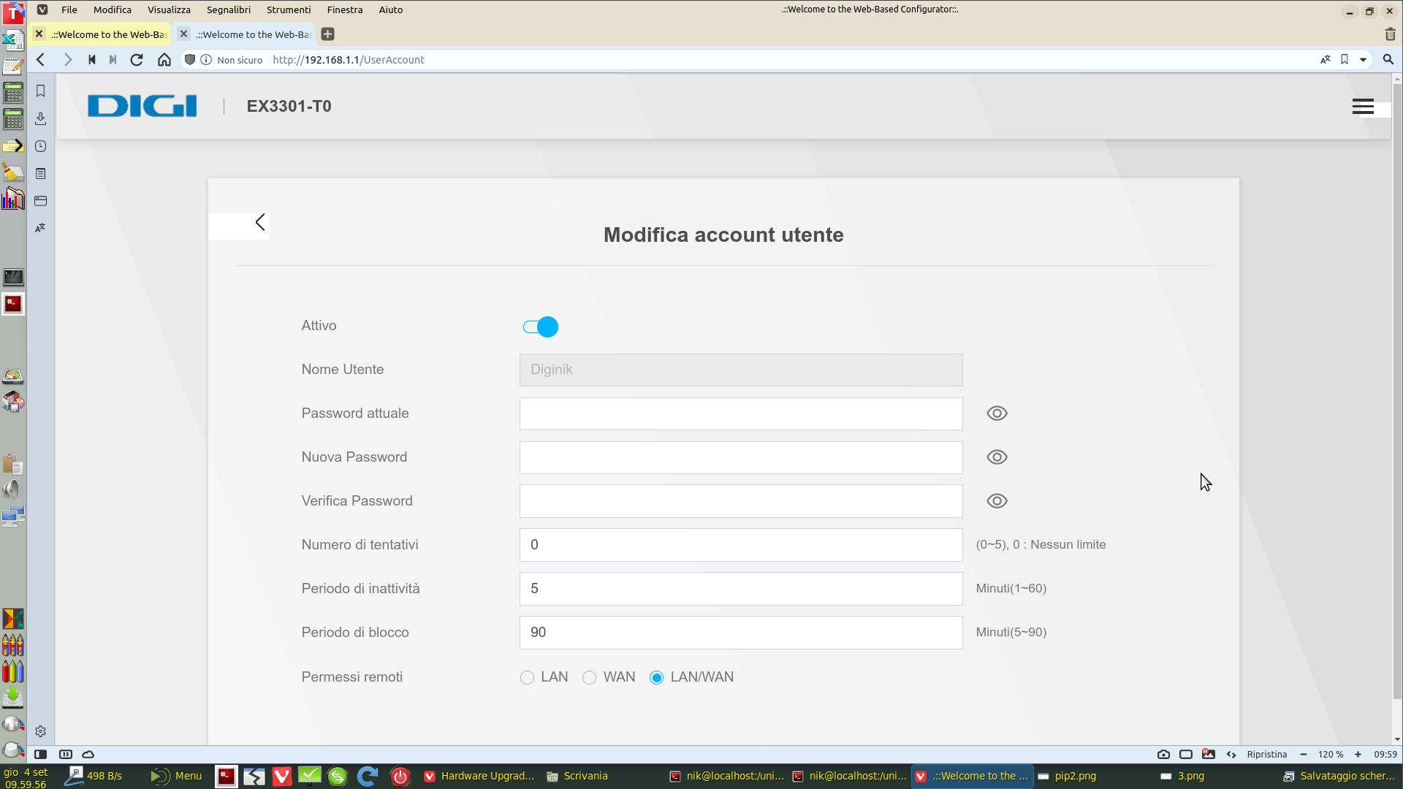Show Password attuale with the eye icon
The image size is (1403, 789).
pos(997,413)
